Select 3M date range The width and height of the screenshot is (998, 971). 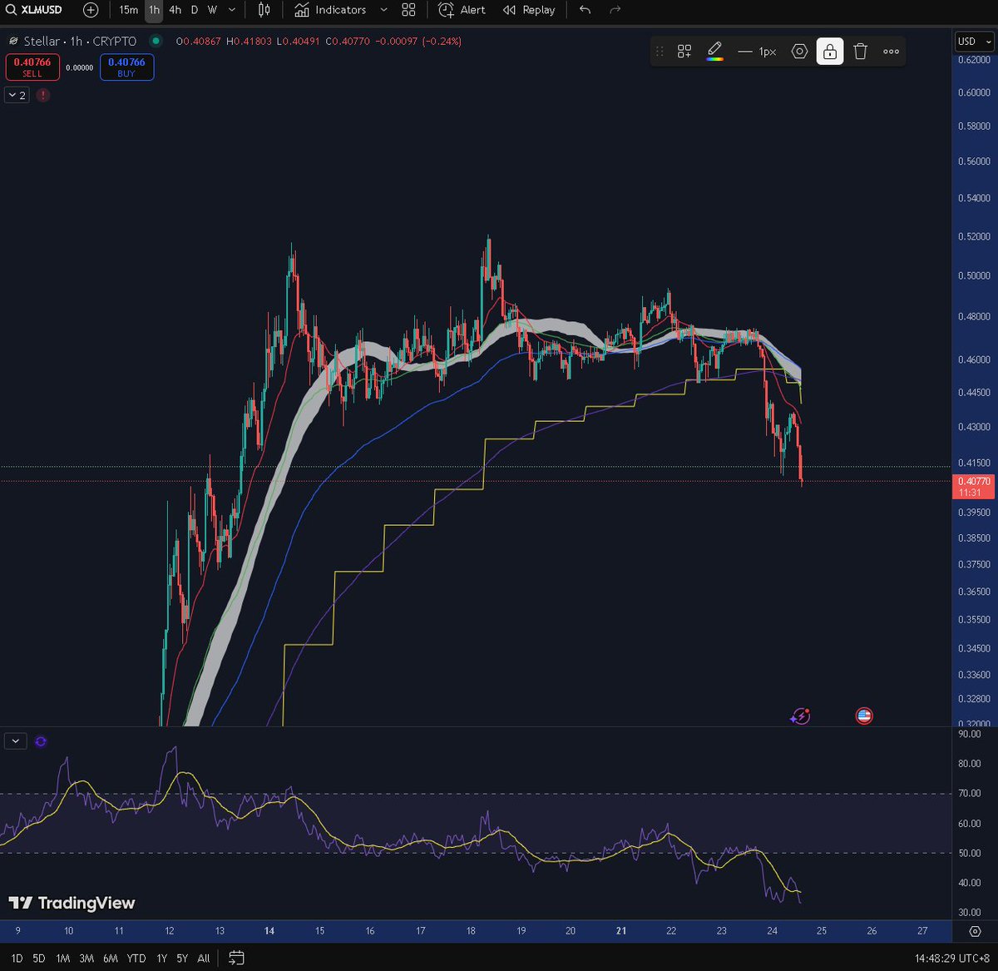point(86,958)
